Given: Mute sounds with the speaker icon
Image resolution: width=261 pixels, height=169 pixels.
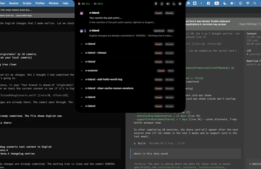Looking at the screenshot, I should click(168, 4).
